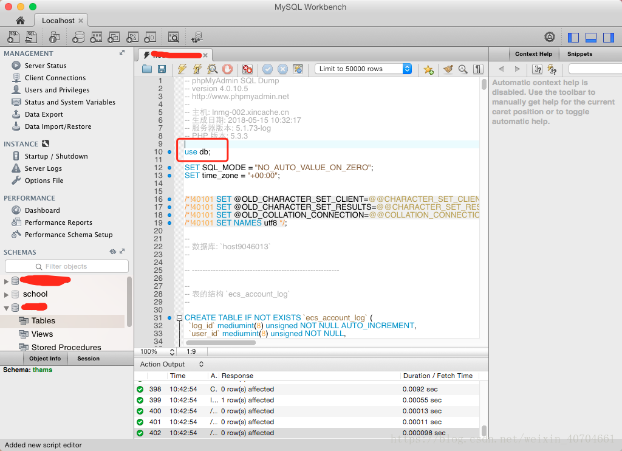Open Client Connections
The width and height of the screenshot is (622, 451).
pyautogui.click(x=55, y=78)
